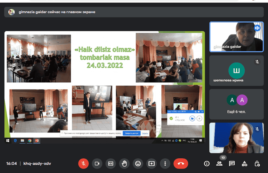This screenshot has height=173, width=268.
Task: Click the шепелева ирина participant tile
Action: [x=237, y=70]
